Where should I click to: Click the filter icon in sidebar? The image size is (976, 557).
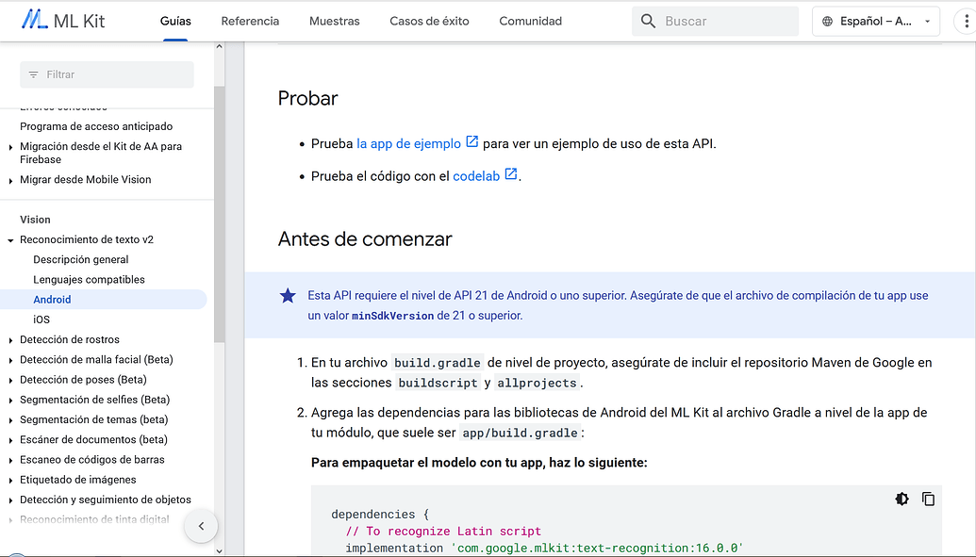coord(34,74)
